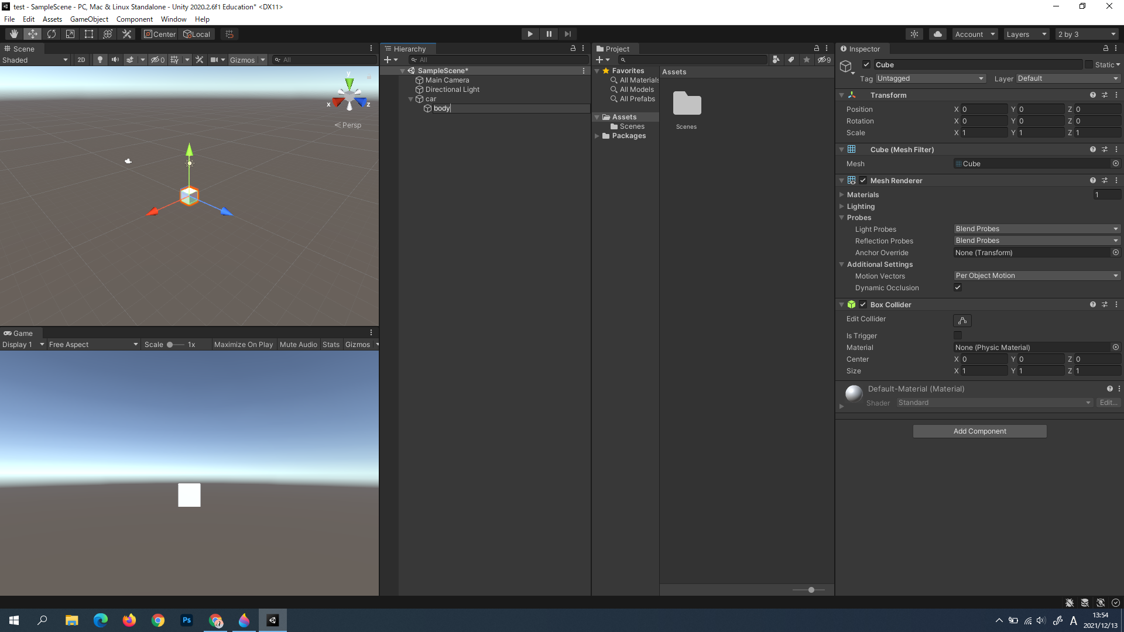Open the cloud services icon

938,34
